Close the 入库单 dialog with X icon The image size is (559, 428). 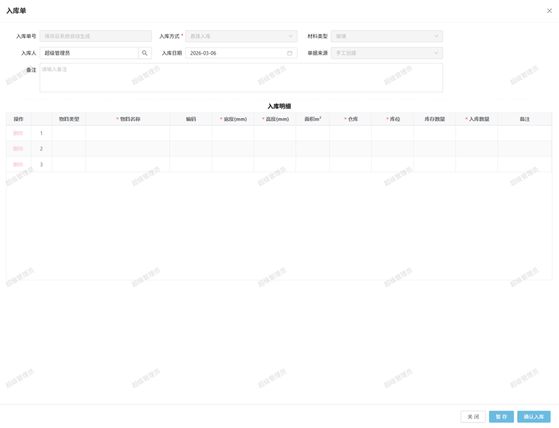click(x=549, y=10)
